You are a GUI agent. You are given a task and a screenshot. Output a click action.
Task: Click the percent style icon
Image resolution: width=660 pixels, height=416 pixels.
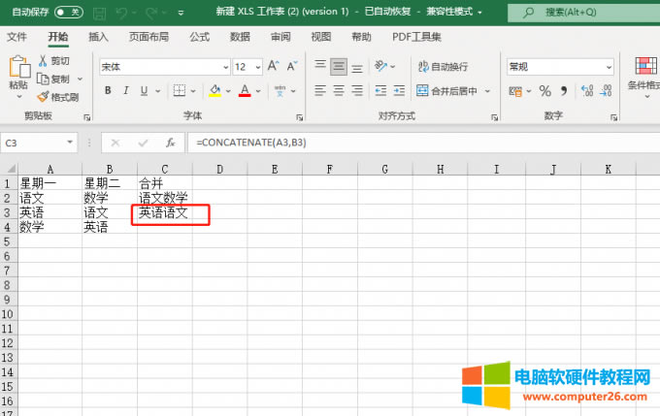tap(544, 91)
